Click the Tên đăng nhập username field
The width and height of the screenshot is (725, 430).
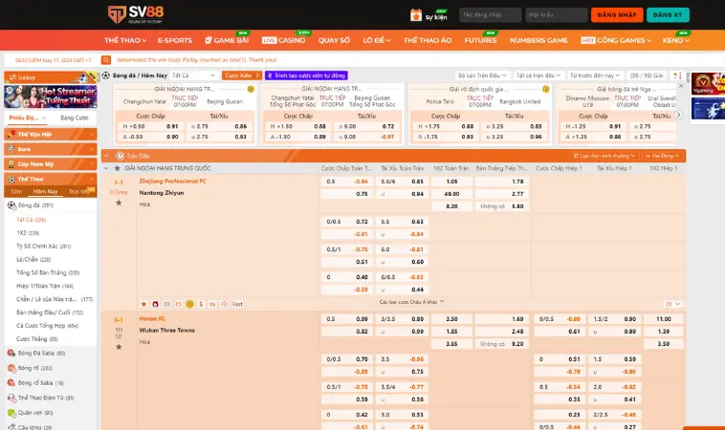coord(490,15)
